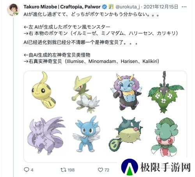Open the Takuro Mizobe display name link
The width and height of the screenshot is (195, 177).
[x=62, y=7]
